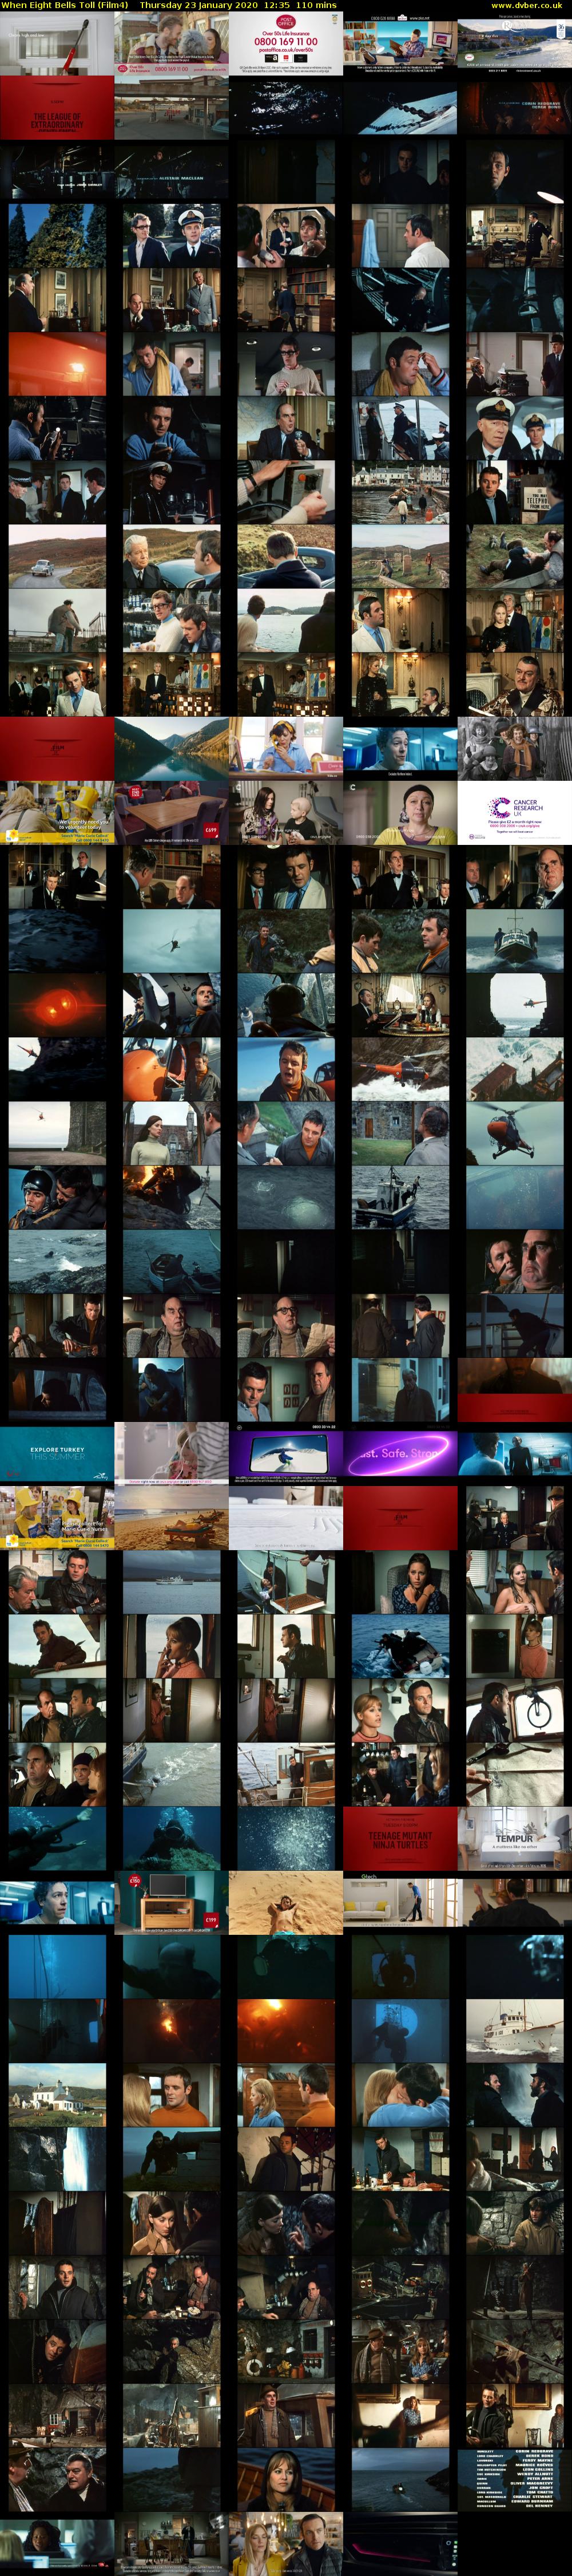Open the glowing orange-red light thumbnail
Screen dimensions: 572x2576
tap(57, 364)
